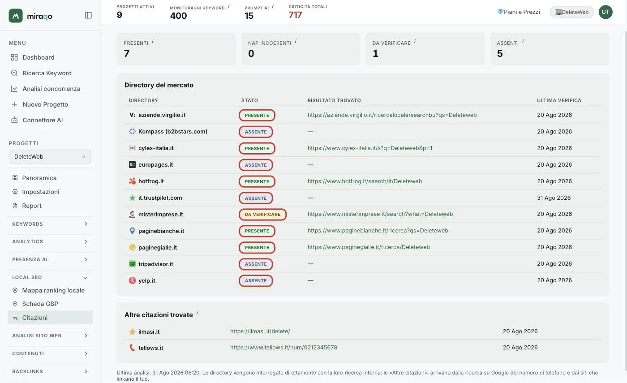The height and width of the screenshot is (383, 627).
Task: Click the tellows.it phone favicon
Action: (132, 348)
